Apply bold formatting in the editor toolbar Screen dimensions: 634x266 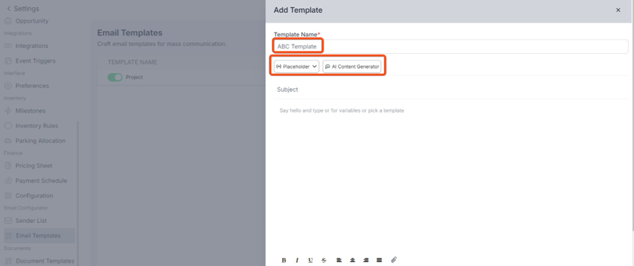tap(284, 261)
